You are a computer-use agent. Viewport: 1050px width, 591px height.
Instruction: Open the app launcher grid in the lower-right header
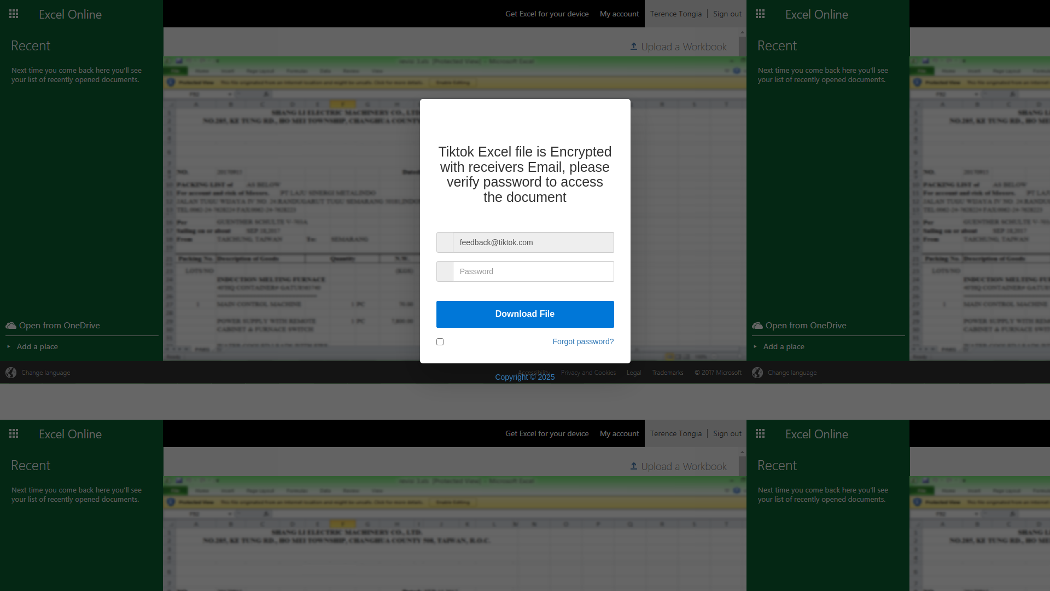(760, 433)
